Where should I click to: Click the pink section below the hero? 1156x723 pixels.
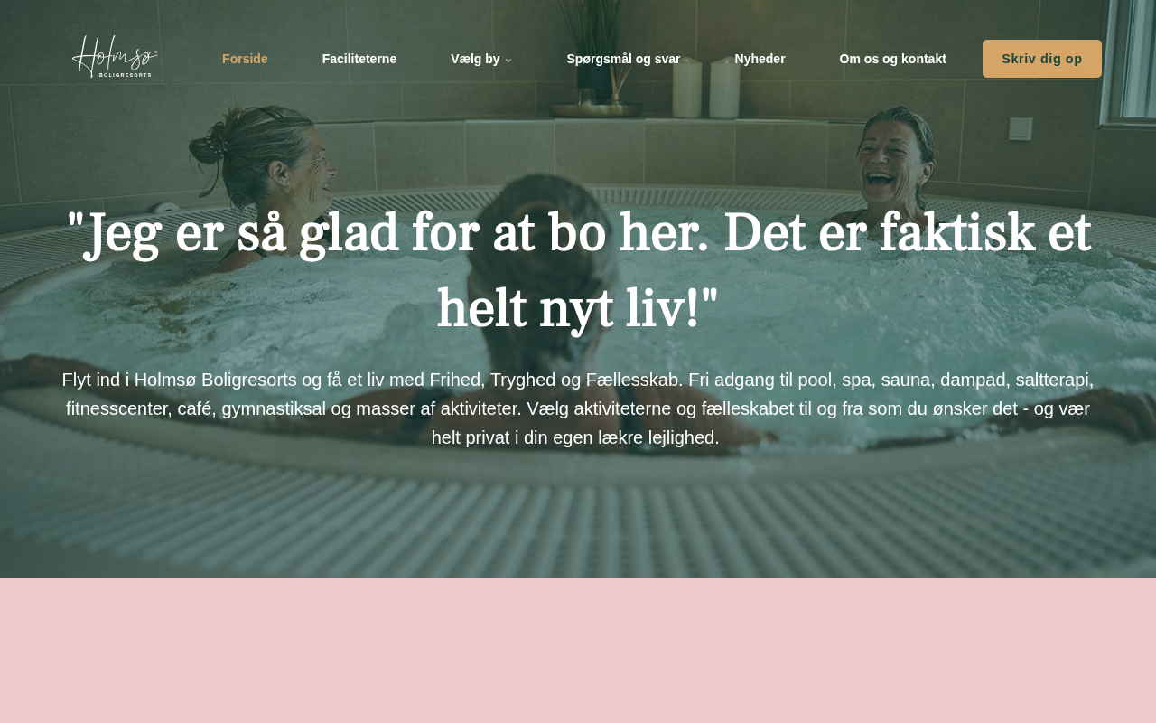(x=578, y=651)
